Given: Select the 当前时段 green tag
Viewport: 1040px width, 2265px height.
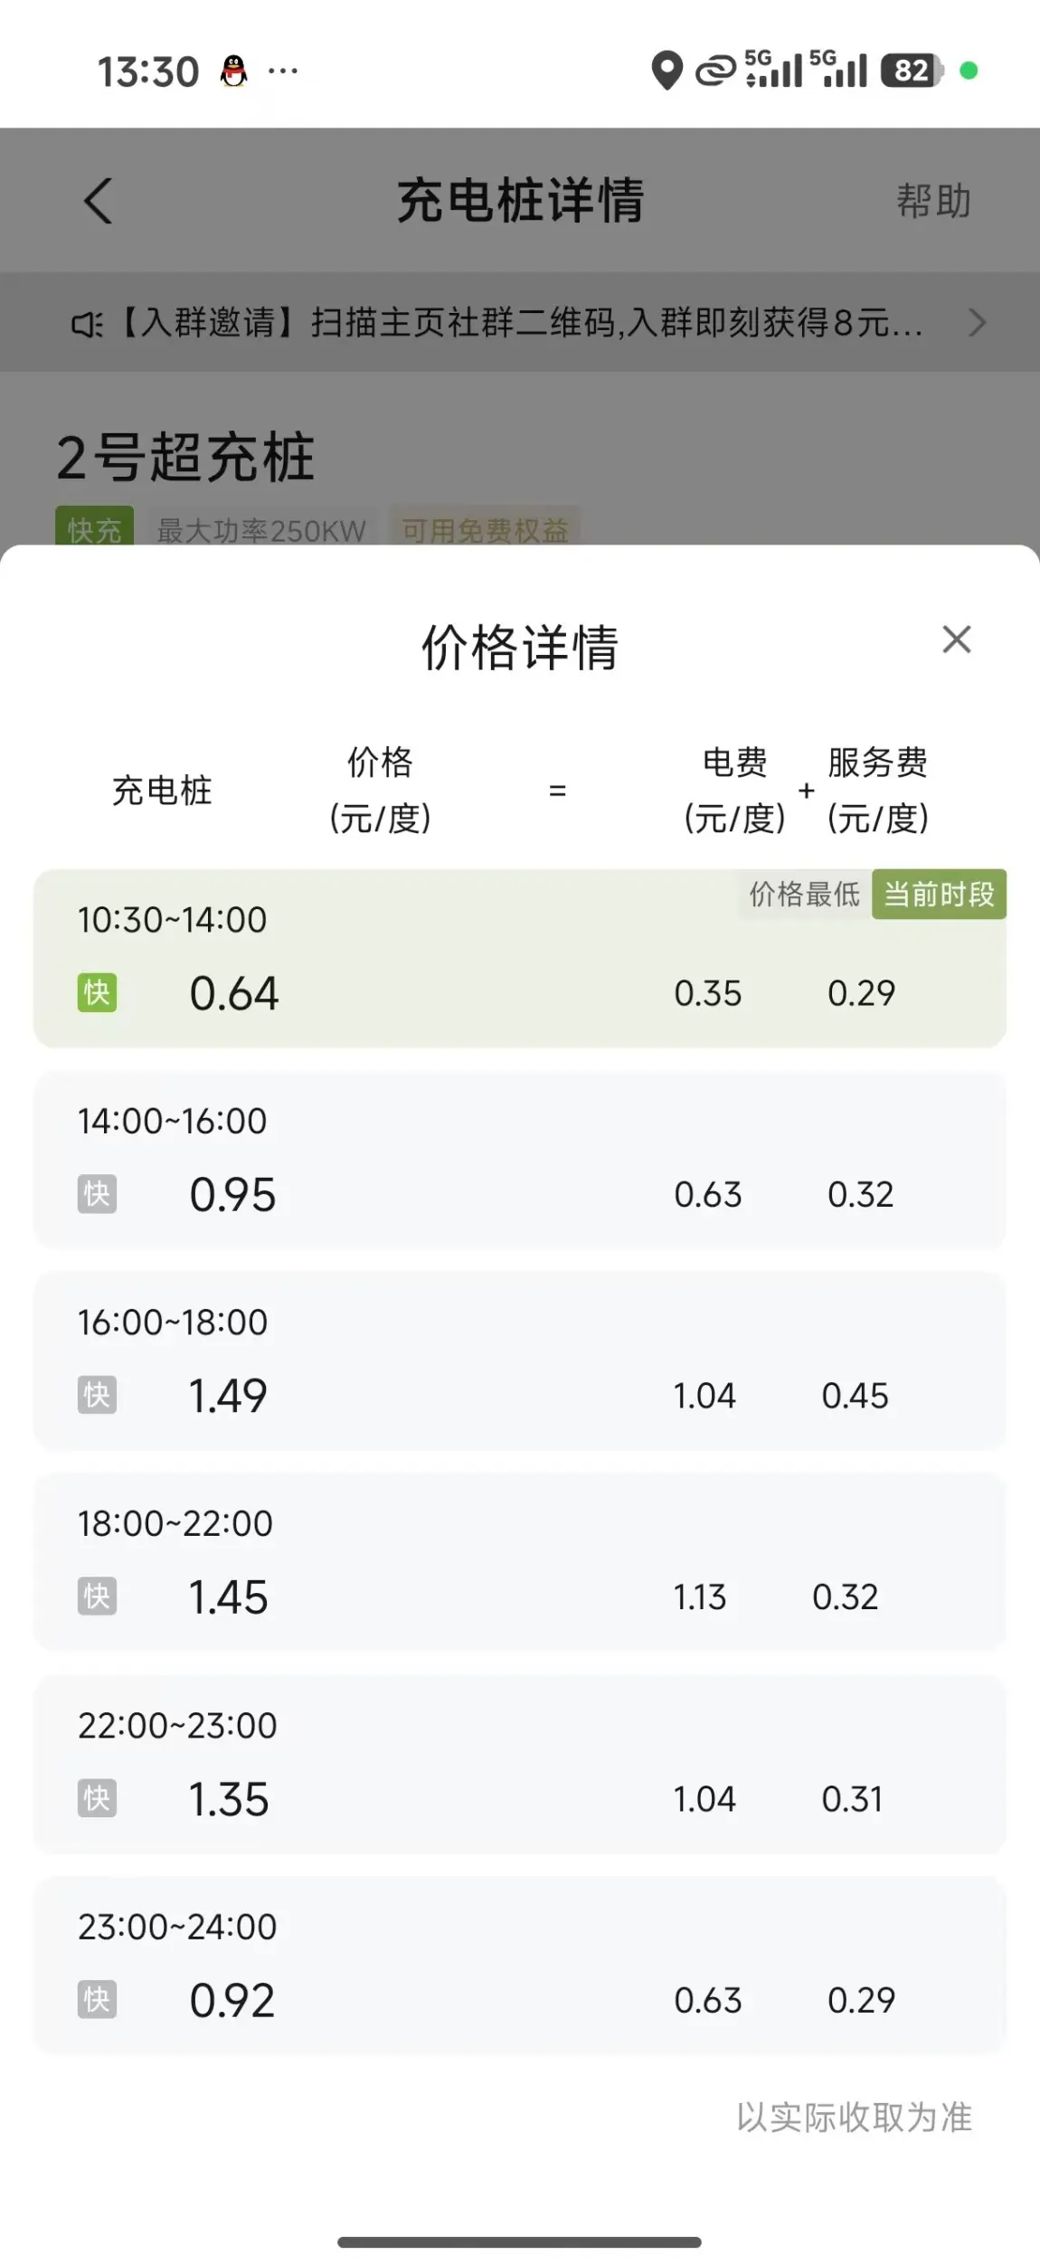Looking at the screenshot, I should pyautogui.click(x=939, y=895).
